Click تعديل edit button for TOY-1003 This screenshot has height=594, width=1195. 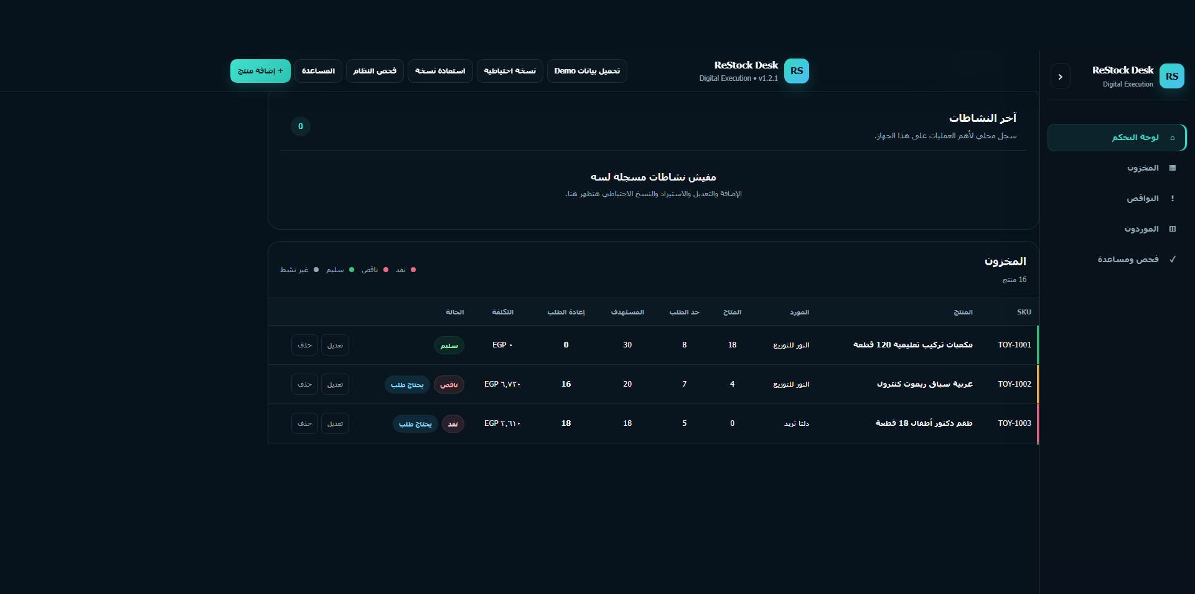click(x=335, y=423)
